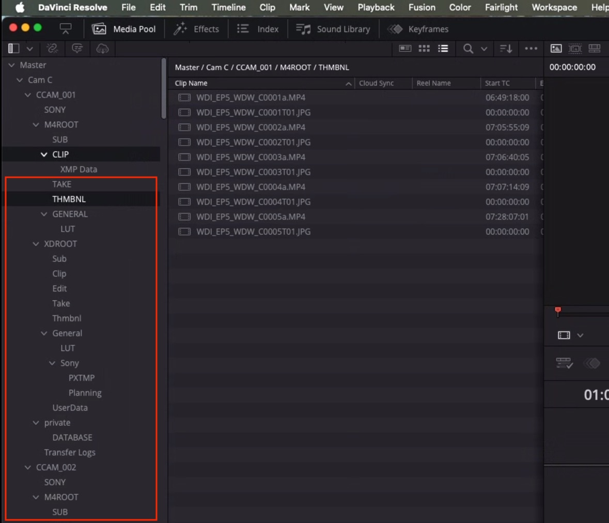Select the single viewer image icon

tap(556, 49)
